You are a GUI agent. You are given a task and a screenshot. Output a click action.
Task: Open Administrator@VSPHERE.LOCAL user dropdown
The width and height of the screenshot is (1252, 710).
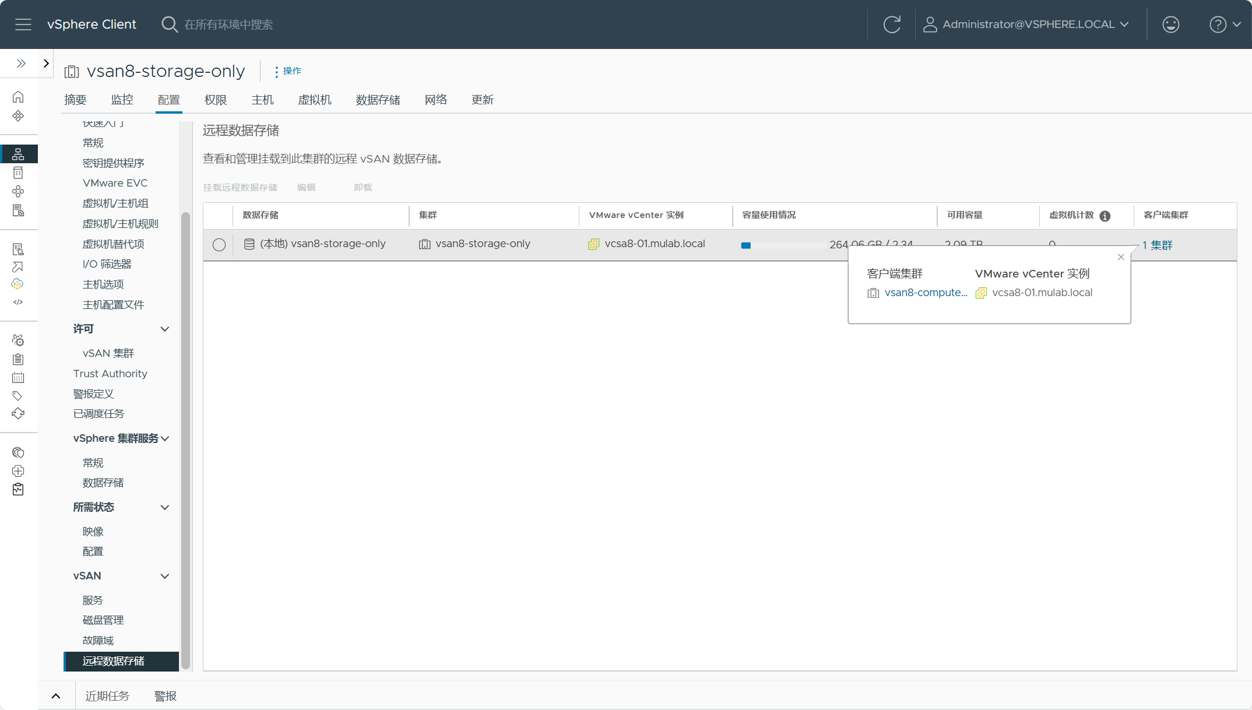(1026, 24)
